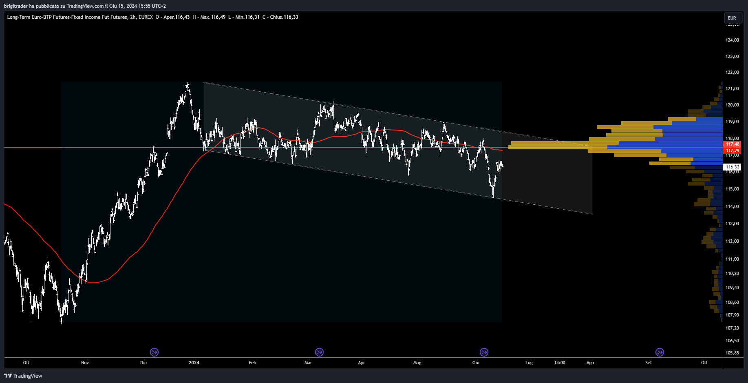Click the 124,00 level on the price scale
Image resolution: width=748 pixels, height=383 pixels.
tap(732, 40)
